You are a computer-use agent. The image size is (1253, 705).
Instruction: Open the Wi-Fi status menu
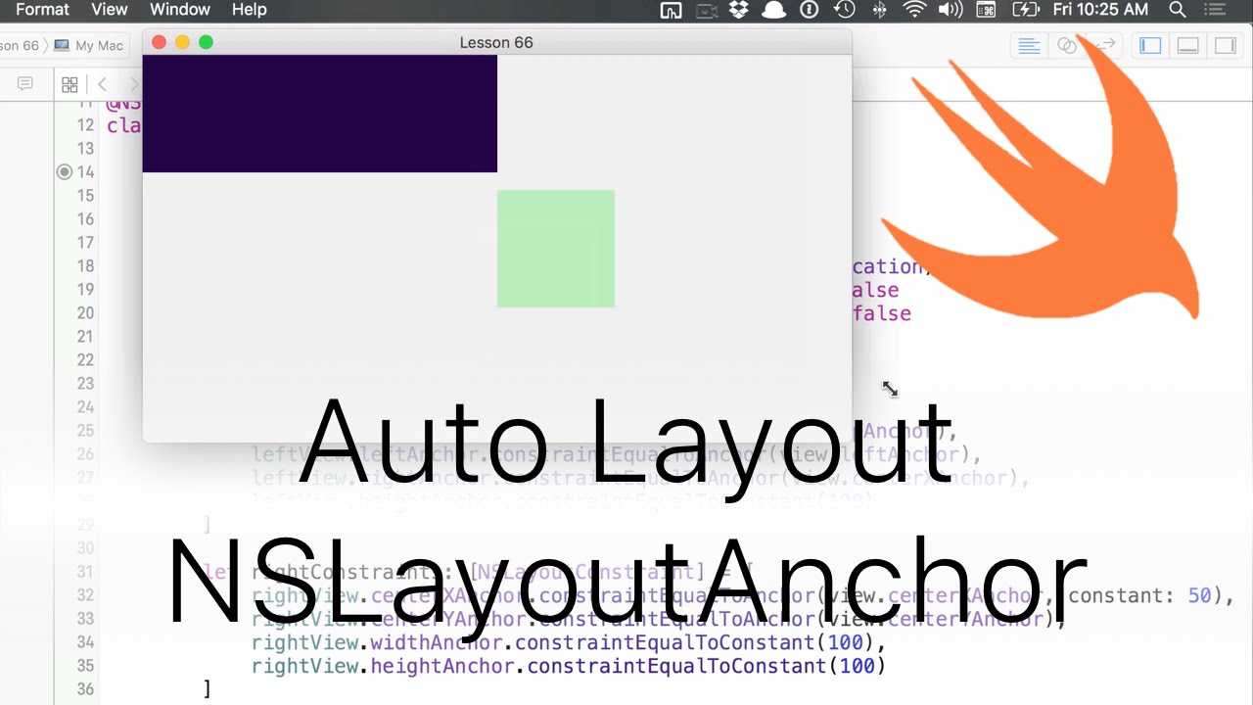click(x=914, y=10)
